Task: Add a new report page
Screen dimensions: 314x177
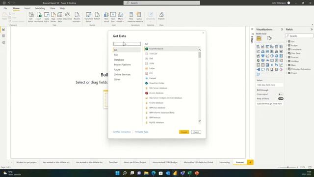Action: [x=250, y=162]
